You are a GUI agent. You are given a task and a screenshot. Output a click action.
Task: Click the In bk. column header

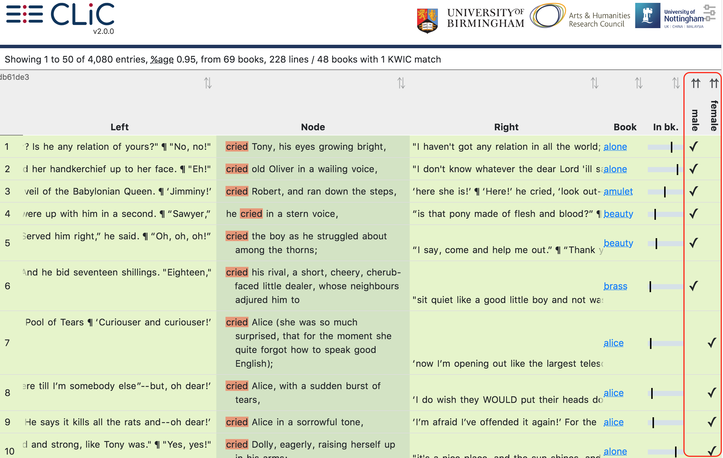[666, 127]
